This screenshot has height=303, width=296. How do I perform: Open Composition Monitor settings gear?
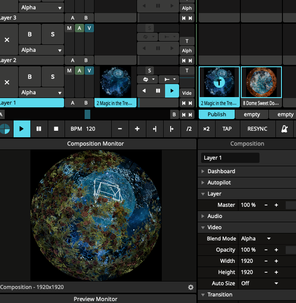pos(190,287)
